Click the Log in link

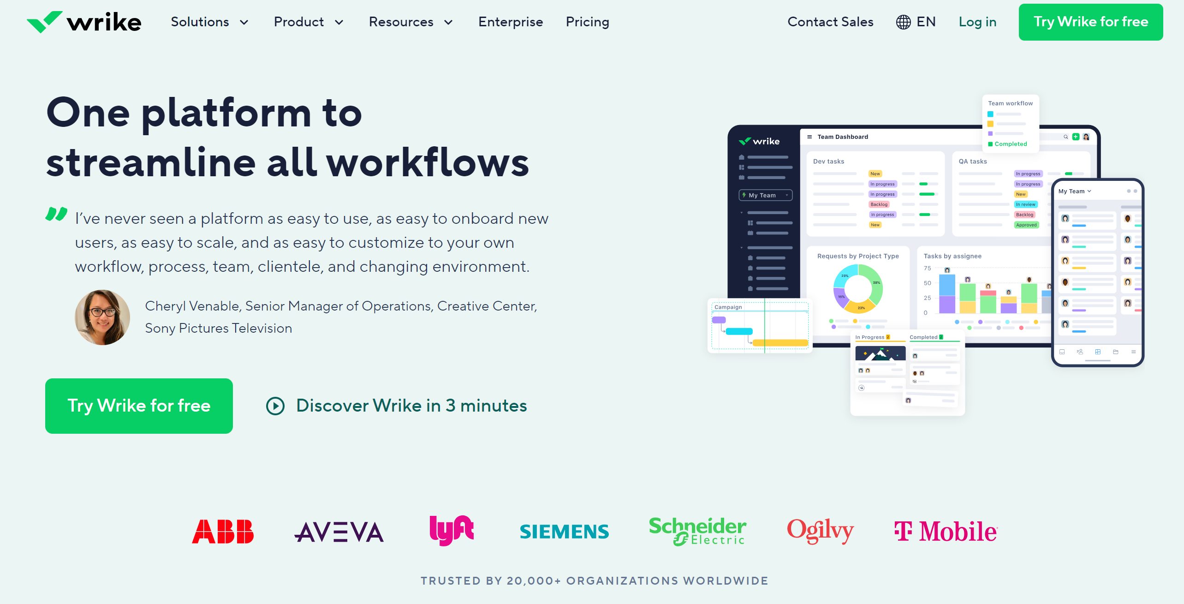pos(978,21)
